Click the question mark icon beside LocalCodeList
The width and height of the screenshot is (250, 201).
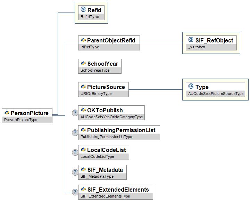[x=75, y=152]
